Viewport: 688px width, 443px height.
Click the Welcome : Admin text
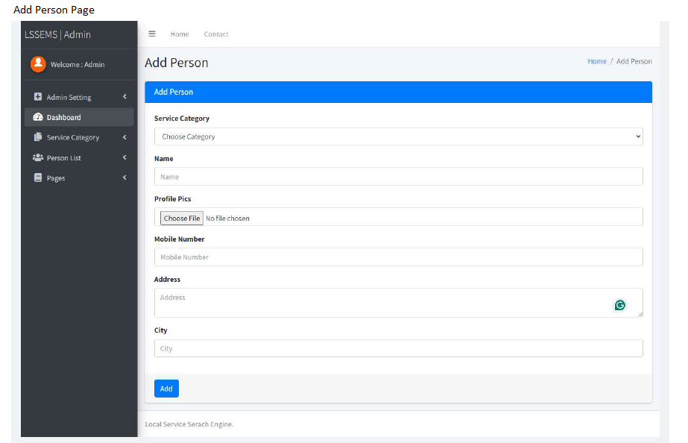(78, 65)
